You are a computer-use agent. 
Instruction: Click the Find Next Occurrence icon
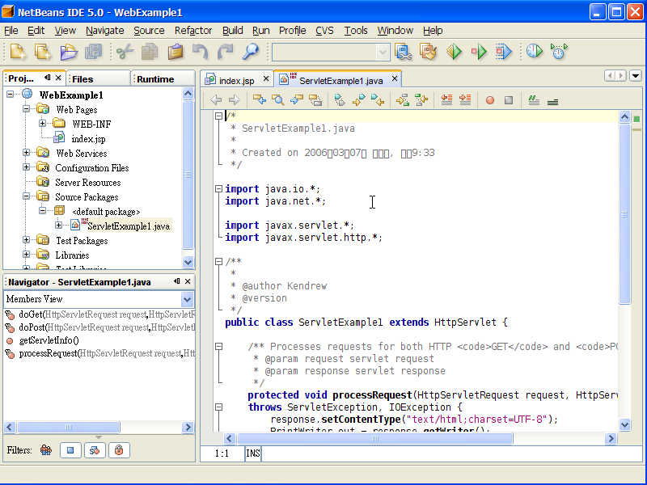(297, 99)
